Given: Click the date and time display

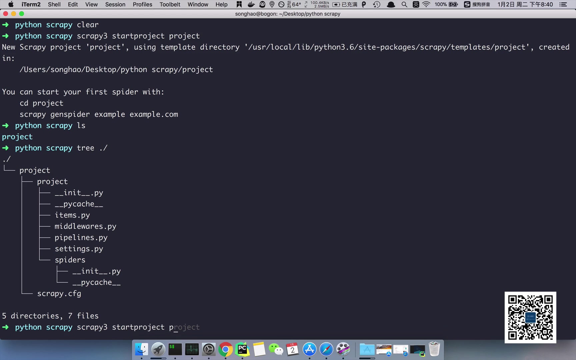Looking at the screenshot, I should point(525,4).
